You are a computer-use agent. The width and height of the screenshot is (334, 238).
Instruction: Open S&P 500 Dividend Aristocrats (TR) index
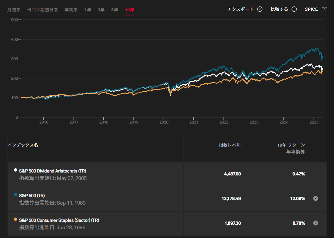(x=52, y=171)
